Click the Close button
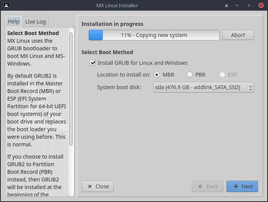Viewport: 268px width, 202px height. [x=97, y=186]
